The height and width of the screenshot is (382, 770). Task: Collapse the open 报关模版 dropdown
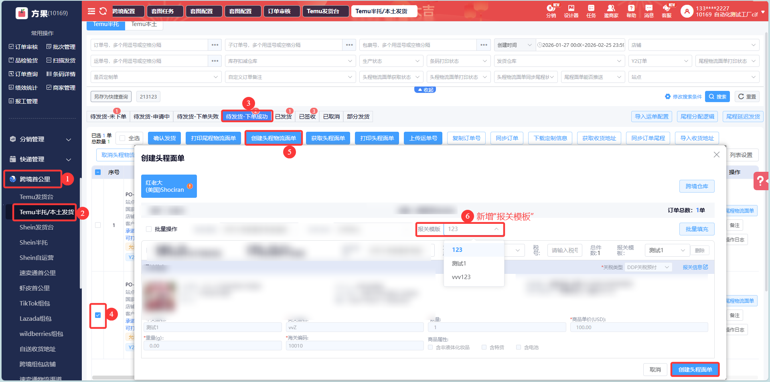(474, 229)
